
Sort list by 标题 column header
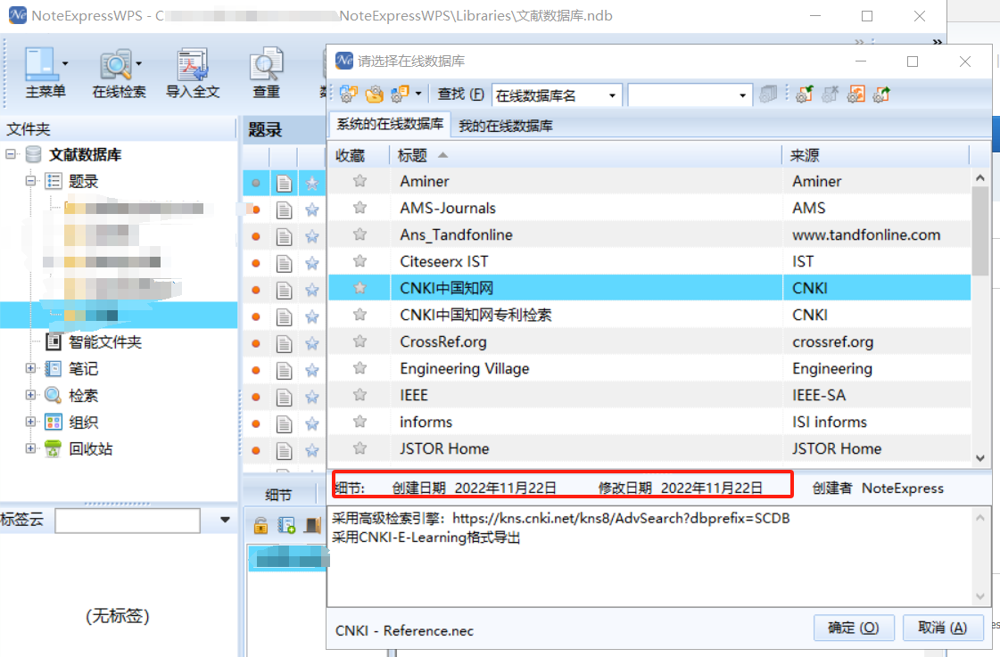click(x=585, y=155)
